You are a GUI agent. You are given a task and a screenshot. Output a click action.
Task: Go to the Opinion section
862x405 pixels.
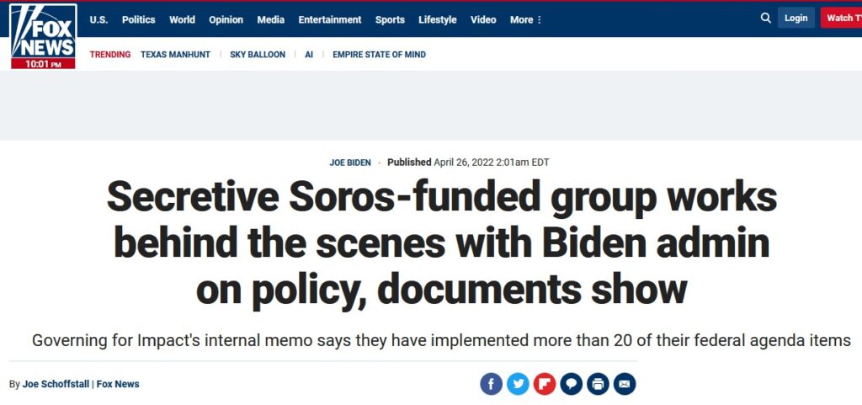[226, 19]
